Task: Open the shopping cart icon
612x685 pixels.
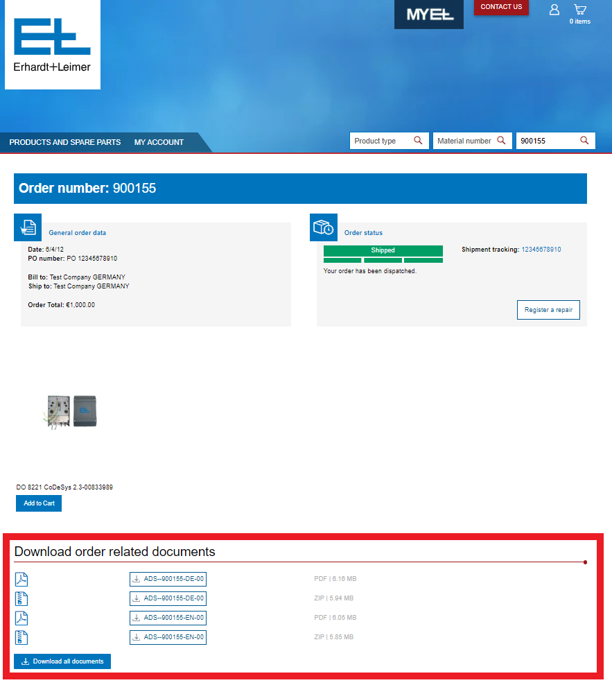Action: 580,10
